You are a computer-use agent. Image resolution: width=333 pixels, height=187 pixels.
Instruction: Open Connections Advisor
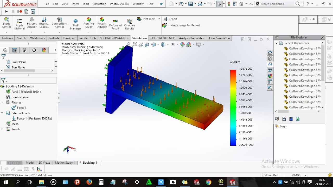(60, 23)
